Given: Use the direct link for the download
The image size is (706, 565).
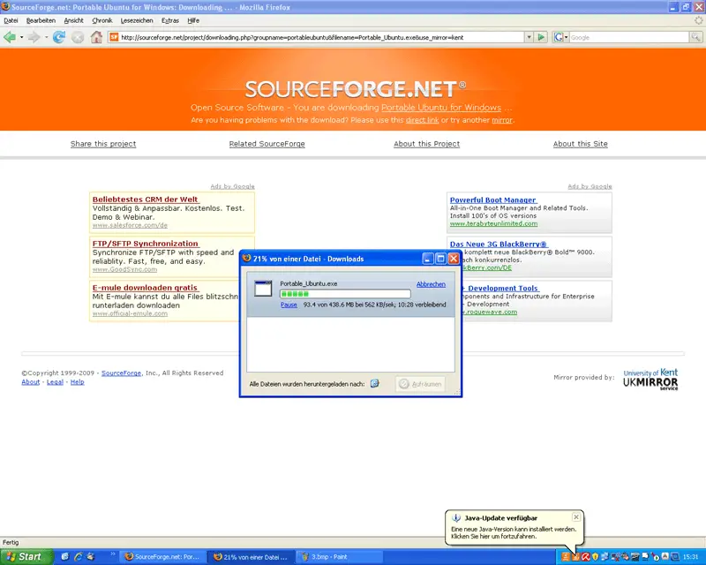Looking at the screenshot, I should click(x=423, y=120).
